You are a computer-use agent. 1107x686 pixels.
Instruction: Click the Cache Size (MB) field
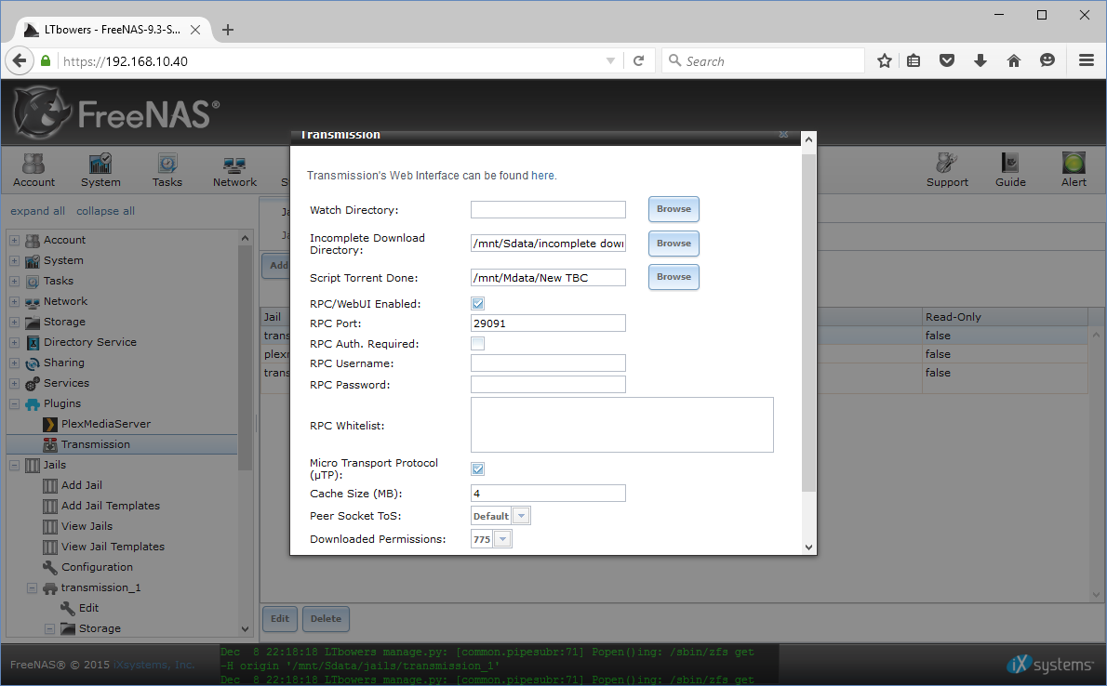pos(548,494)
